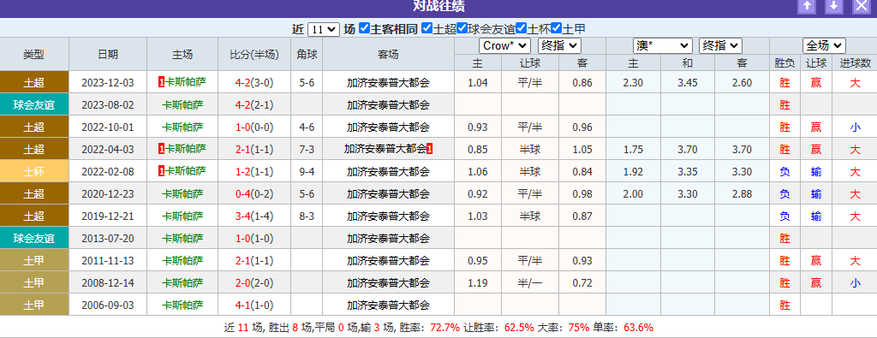This screenshot has height=338, width=877.
Task: Open the 澳* odds company dropdown
Action: (x=663, y=46)
